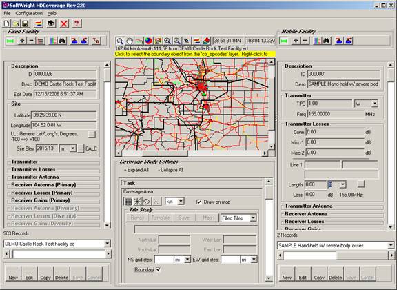Select the hand pan tool on map toolbar
Viewport: 397px width, 290px height.
[130, 41]
